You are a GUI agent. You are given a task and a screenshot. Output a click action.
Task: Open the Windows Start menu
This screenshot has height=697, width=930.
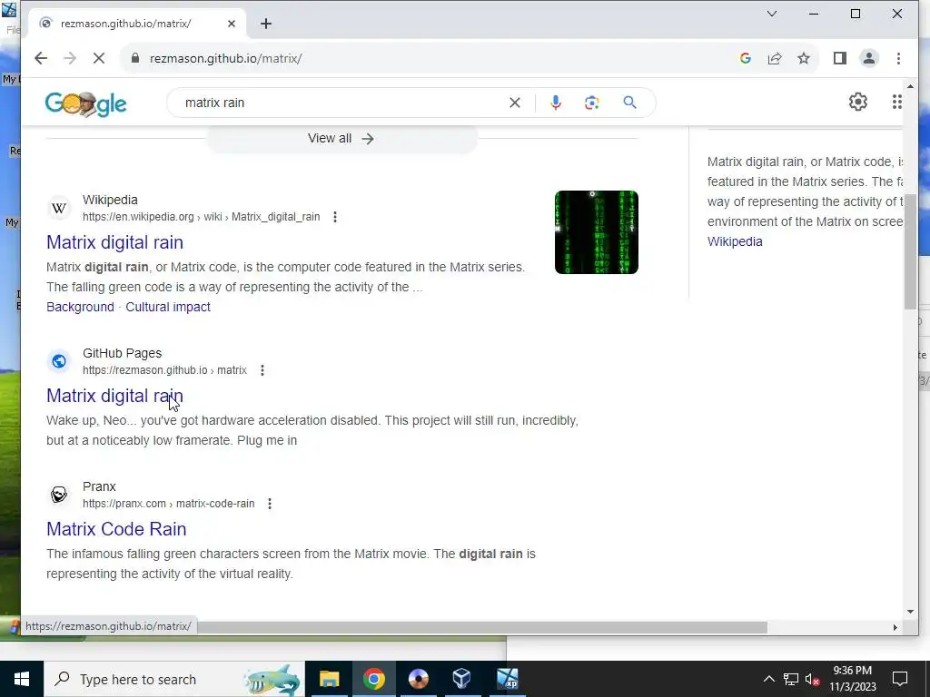point(22,679)
